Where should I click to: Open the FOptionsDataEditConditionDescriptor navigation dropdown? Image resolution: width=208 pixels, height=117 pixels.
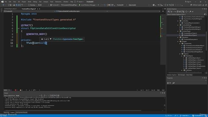point(82,11)
